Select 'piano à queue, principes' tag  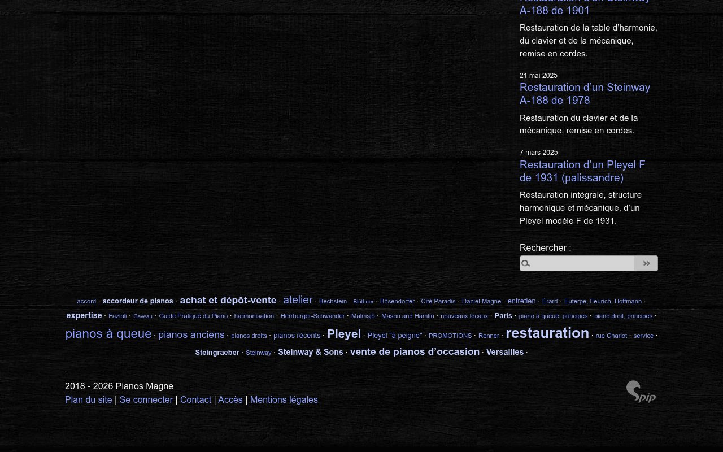[x=553, y=316]
